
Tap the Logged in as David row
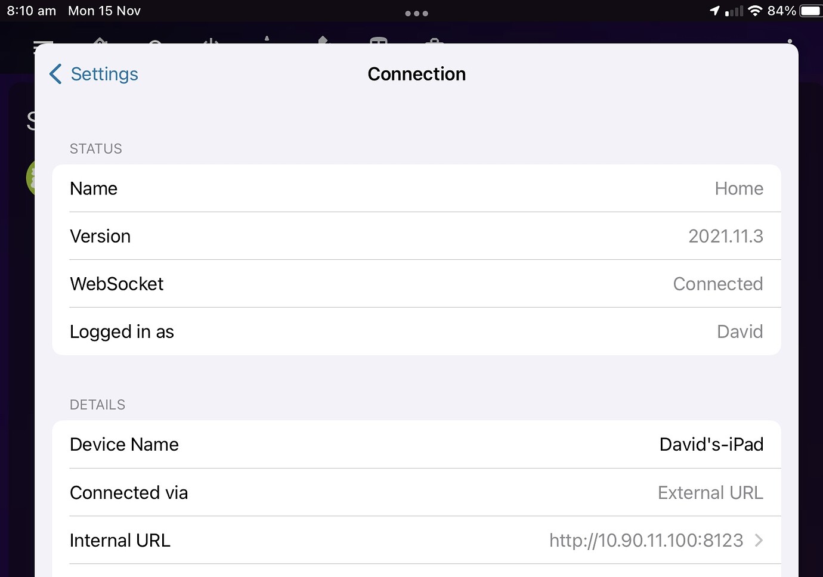pos(417,331)
